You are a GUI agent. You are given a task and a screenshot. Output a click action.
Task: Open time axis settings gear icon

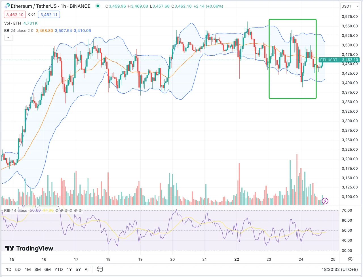click(x=350, y=259)
